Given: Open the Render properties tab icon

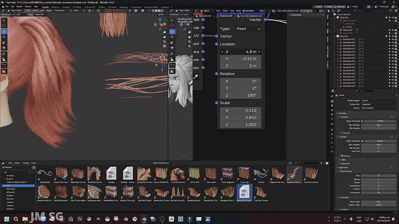Looking at the screenshot, I should click(x=332, y=102).
